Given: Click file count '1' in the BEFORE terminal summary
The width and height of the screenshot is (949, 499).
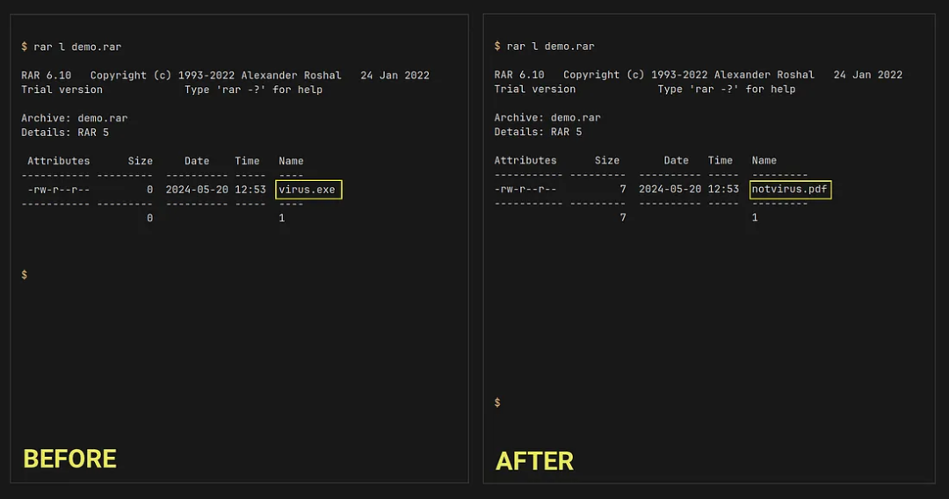Looking at the screenshot, I should tap(281, 218).
